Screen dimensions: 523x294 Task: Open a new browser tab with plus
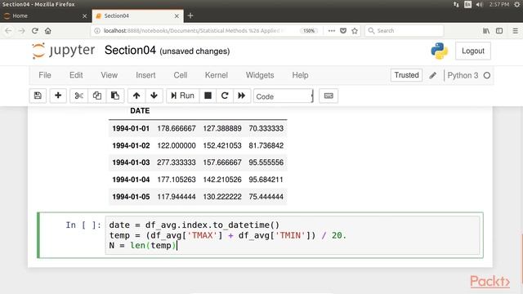190,16
